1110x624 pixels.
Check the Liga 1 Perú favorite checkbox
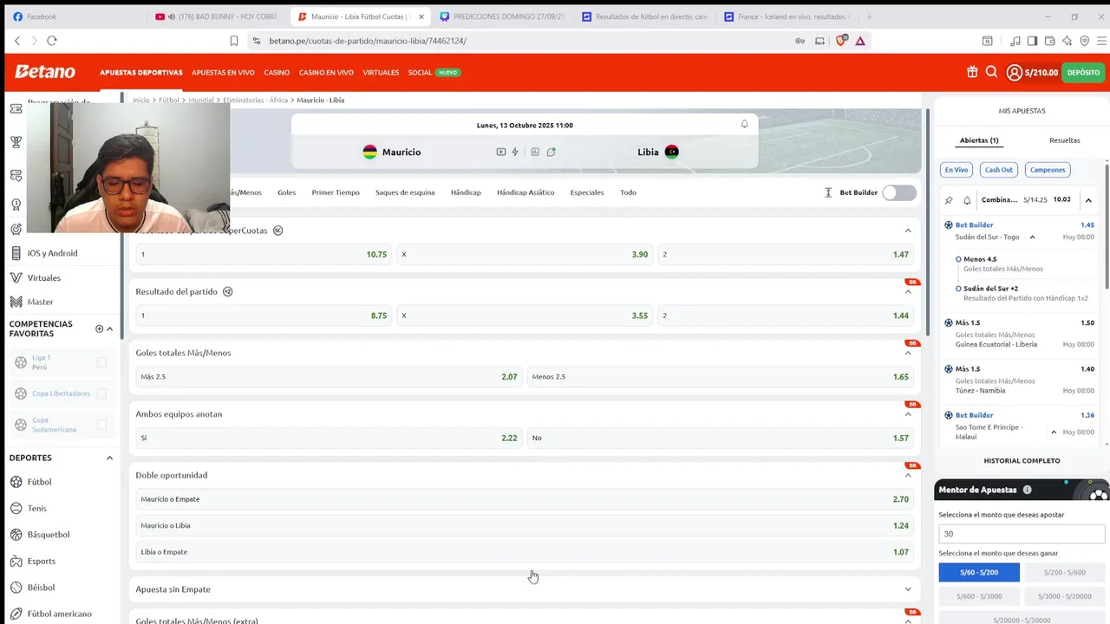click(101, 362)
